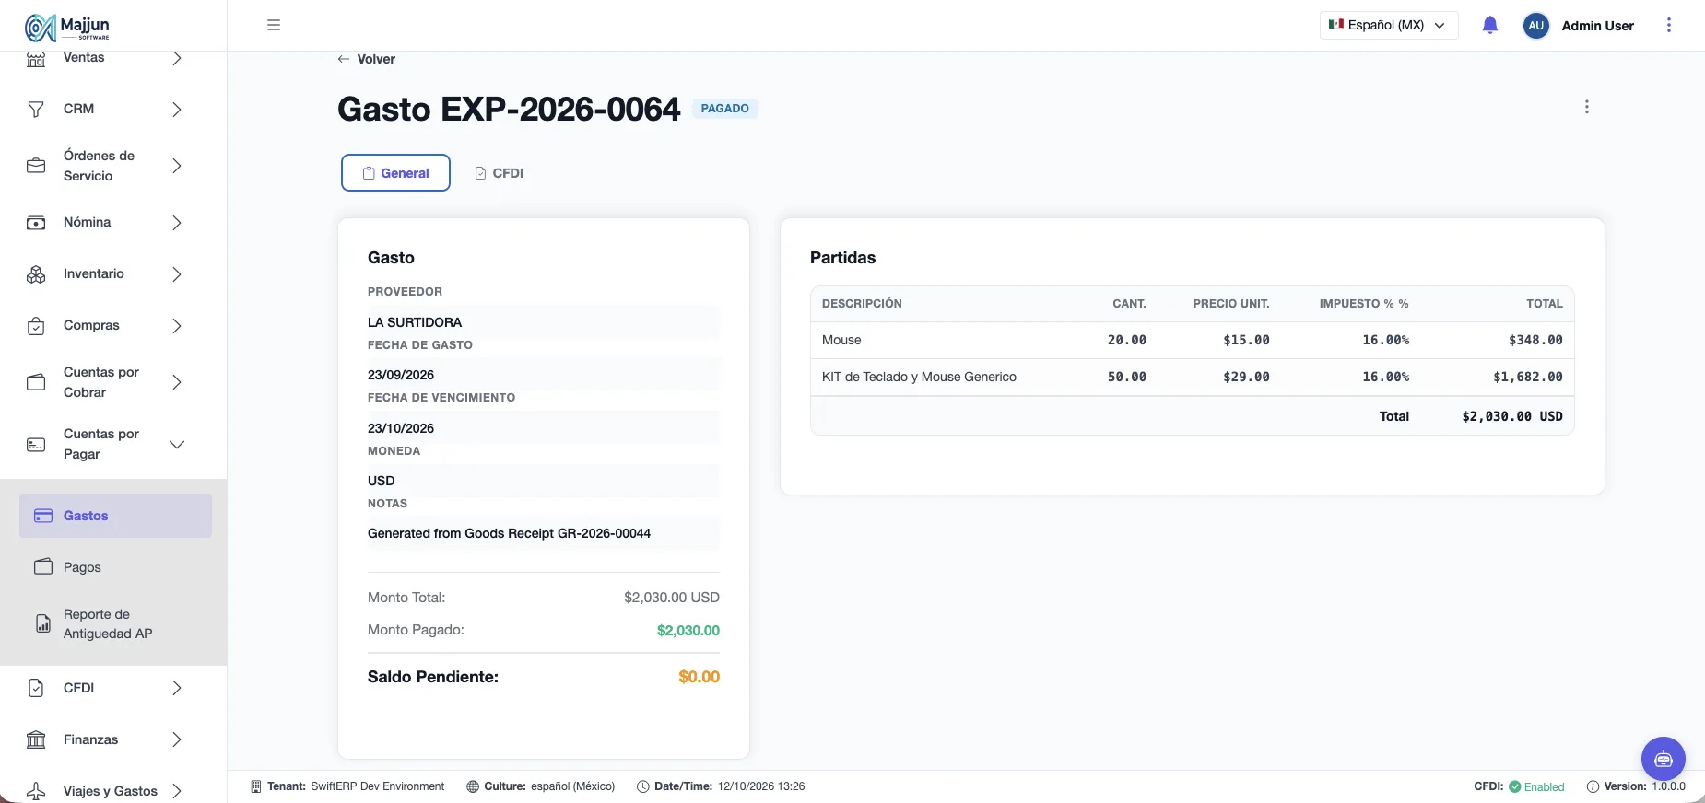Viewport: 1705px width, 803px height.
Task: Go back with the Volver link
Action: 366,59
